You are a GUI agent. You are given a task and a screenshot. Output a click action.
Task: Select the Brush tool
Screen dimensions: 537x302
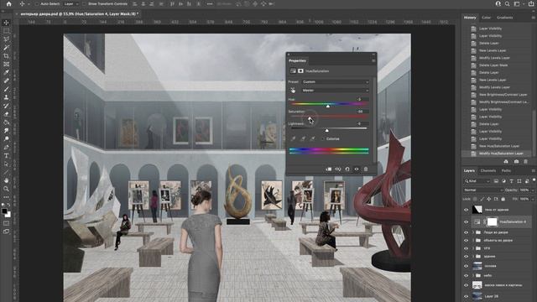coord(6,89)
